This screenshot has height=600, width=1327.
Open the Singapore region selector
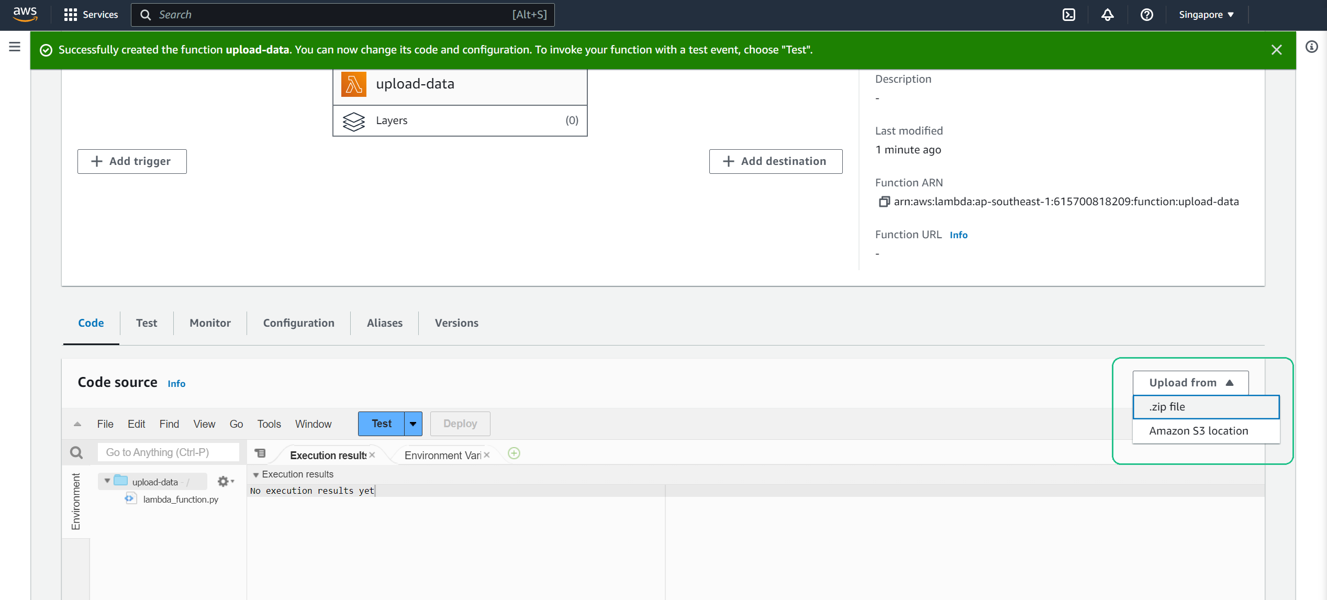[1206, 15]
